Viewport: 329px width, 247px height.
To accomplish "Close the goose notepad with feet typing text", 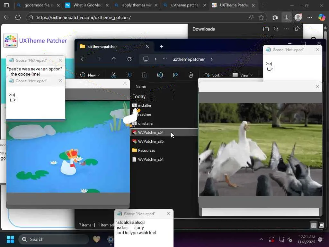I will coord(169,214).
